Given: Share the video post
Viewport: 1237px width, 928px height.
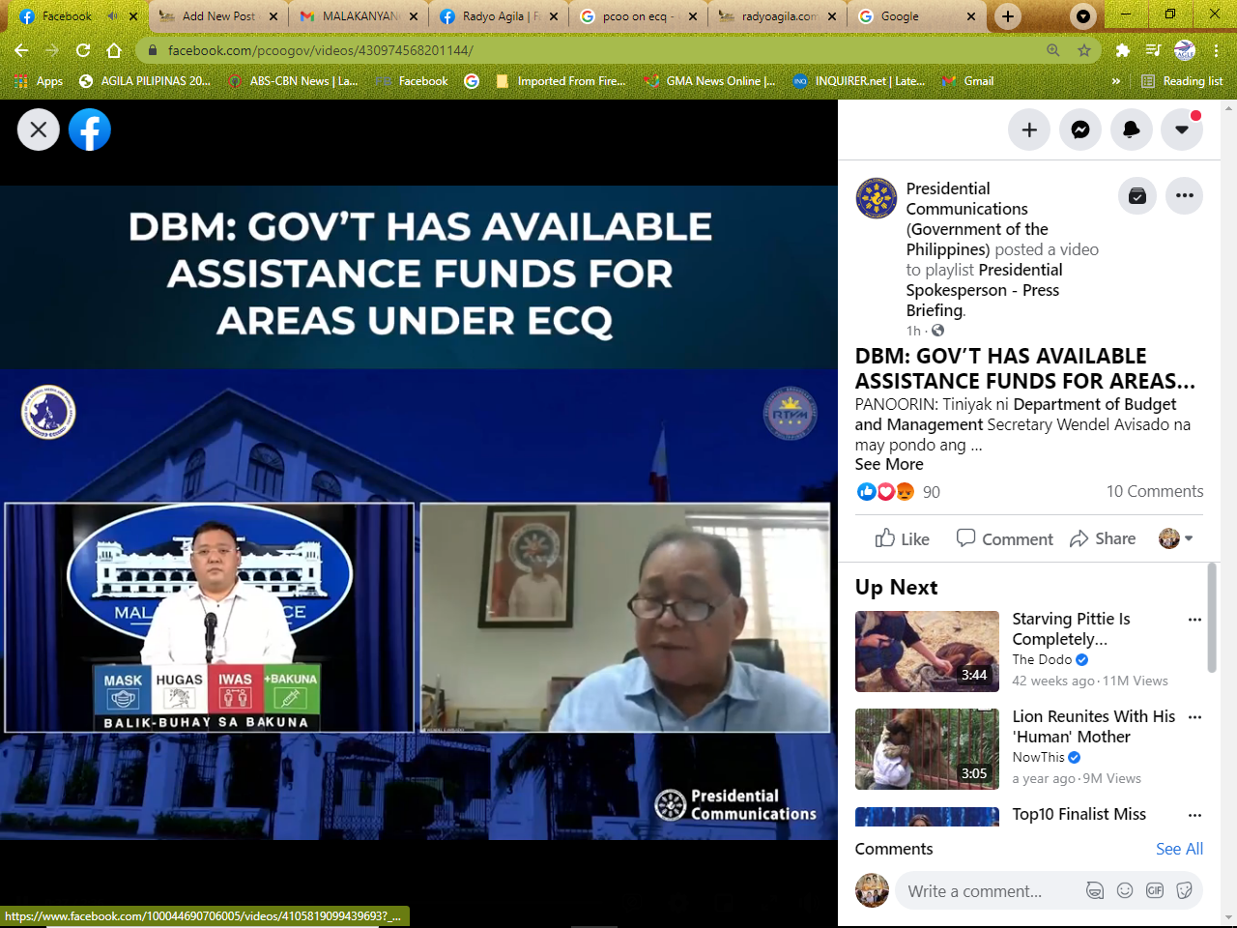Looking at the screenshot, I should coord(1103,538).
